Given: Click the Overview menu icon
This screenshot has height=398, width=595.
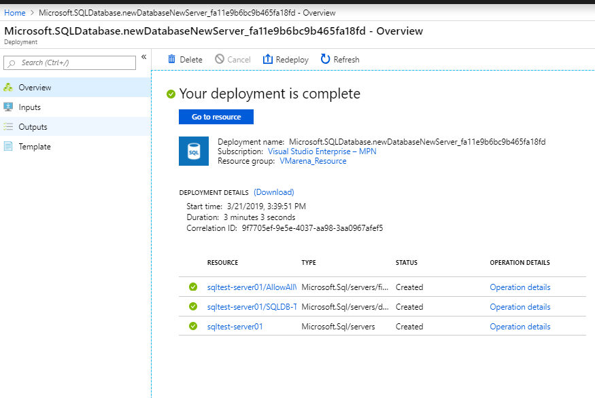Looking at the screenshot, I should point(8,88).
